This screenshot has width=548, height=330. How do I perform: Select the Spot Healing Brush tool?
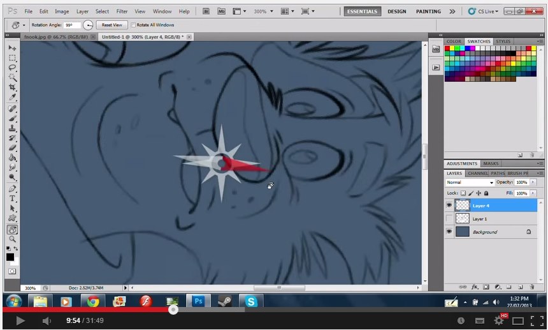pos(12,109)
